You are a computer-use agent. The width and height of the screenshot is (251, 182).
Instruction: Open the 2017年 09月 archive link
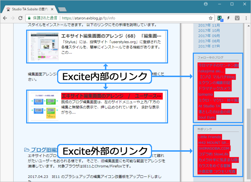coord(209,36)
